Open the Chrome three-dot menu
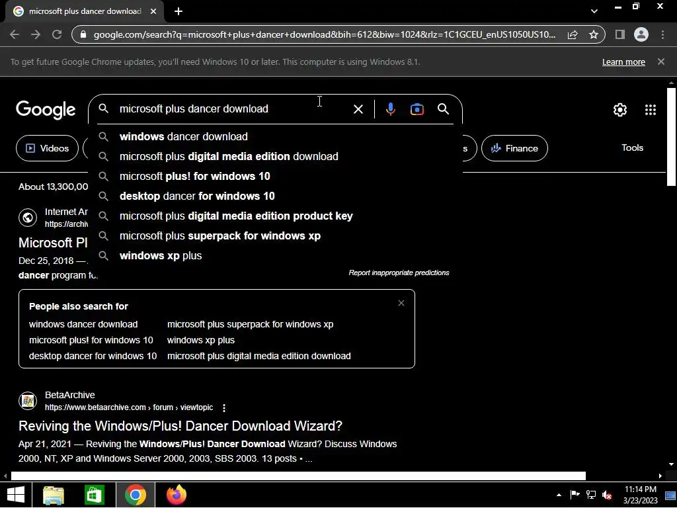 pyautogui.click(x=662, y=34)
